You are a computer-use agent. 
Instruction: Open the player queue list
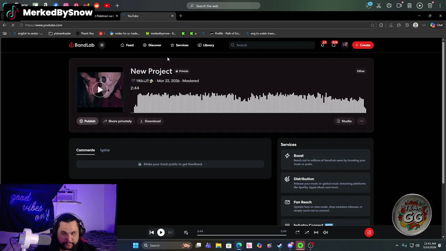186,232
